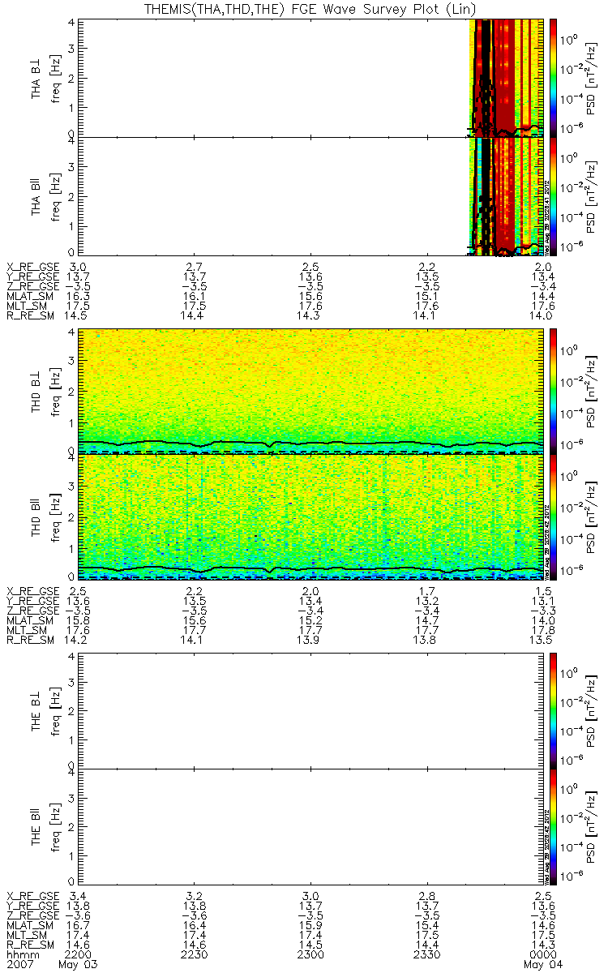Click the red data burst in THA B-parallel spectrogram
Image resolution: width=608 pixels, height=973 pixels.
507,195
